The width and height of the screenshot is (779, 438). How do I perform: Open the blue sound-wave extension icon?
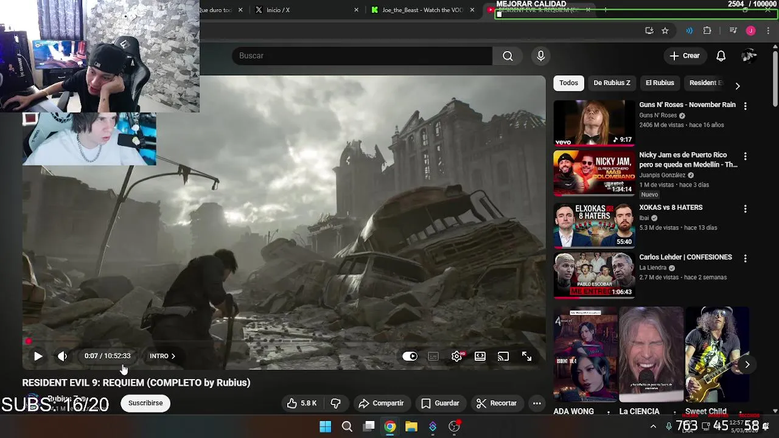pos(689,30)
